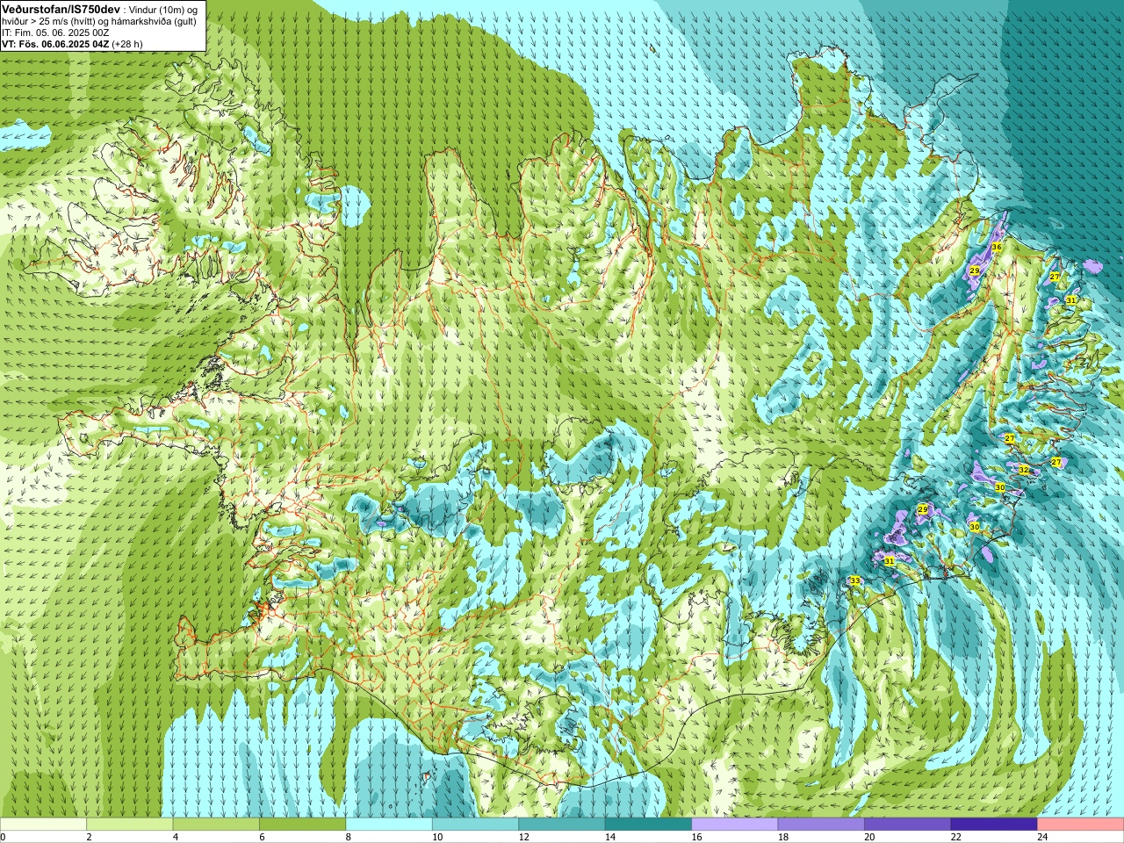Click the yellow gust label 33

coord(854,580)
